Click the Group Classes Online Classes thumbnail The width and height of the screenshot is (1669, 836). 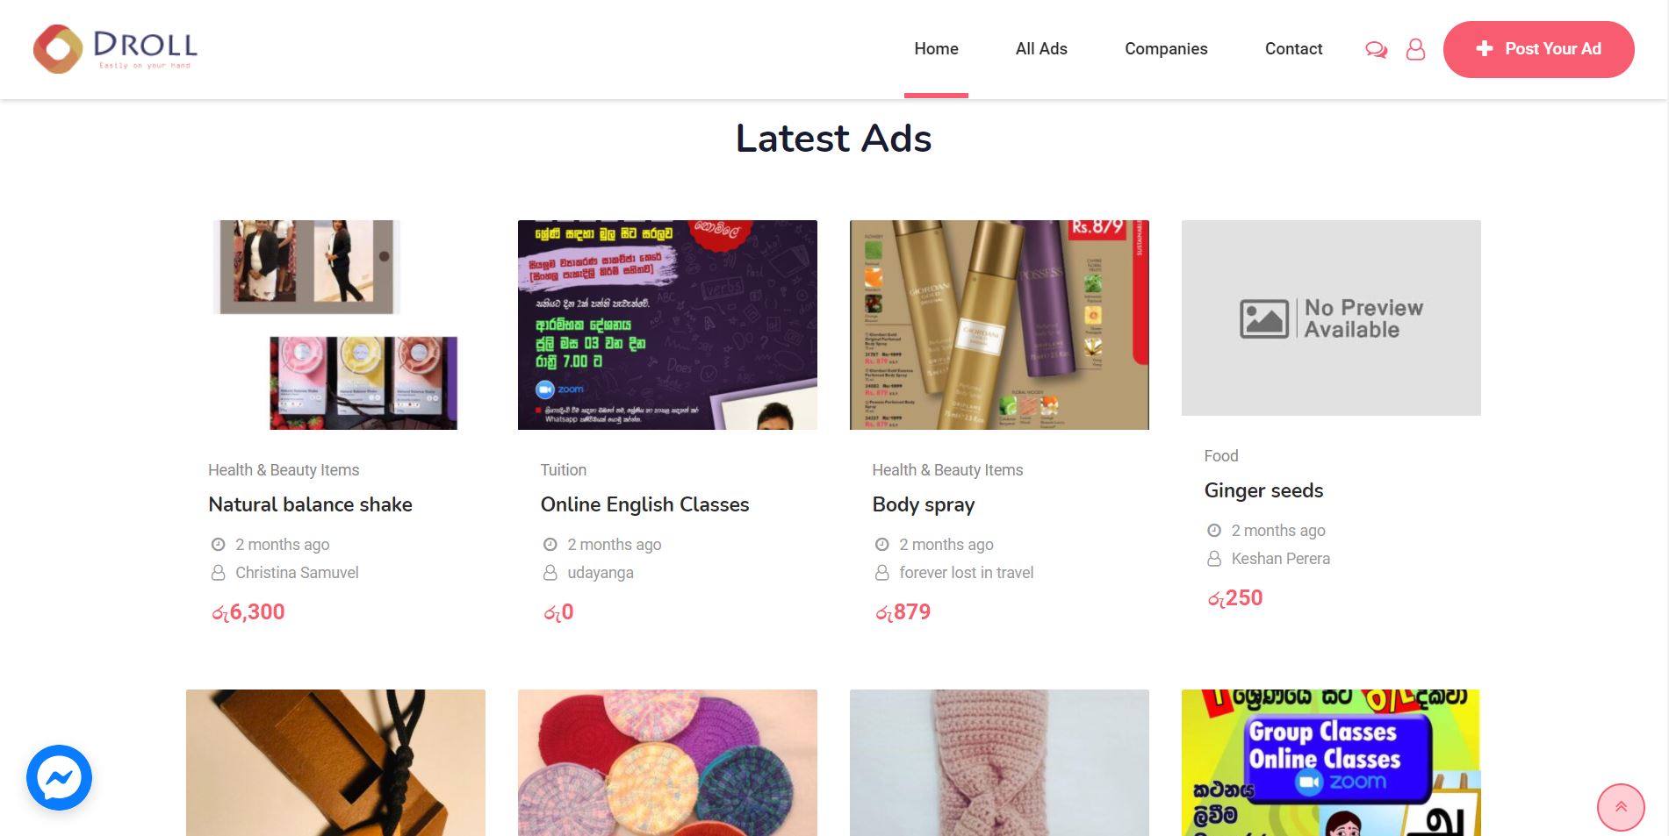click(1331, 762)
